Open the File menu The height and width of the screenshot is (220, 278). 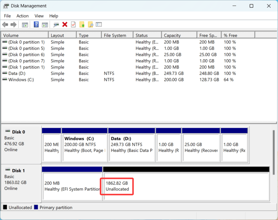[7, 16]
